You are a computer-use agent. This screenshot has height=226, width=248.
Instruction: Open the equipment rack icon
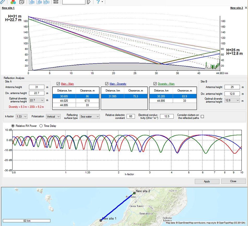[x=56, y=2]
